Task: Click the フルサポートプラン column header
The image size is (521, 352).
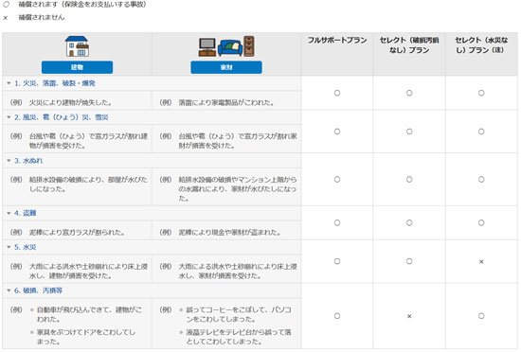Action: pyautogui.click(x=337, y=40)
